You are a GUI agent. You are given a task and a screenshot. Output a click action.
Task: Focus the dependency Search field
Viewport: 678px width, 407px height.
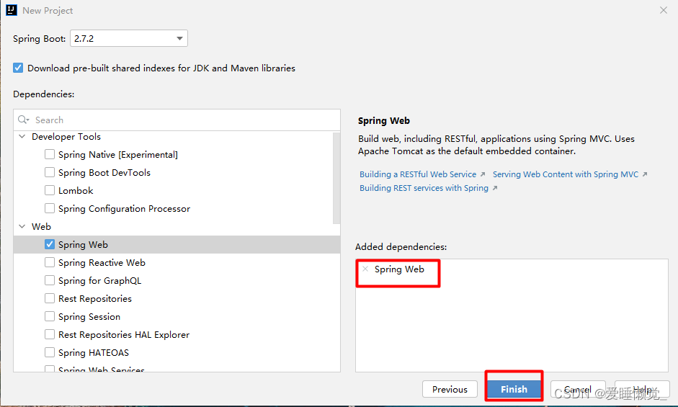coord(177,120)
